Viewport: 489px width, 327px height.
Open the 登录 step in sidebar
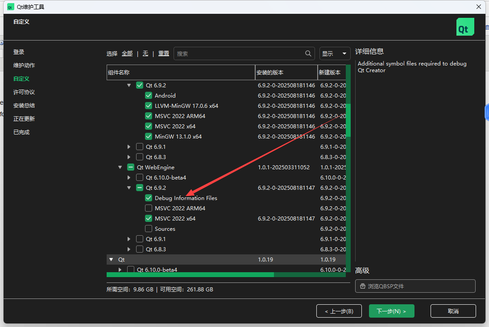point(19,52)
